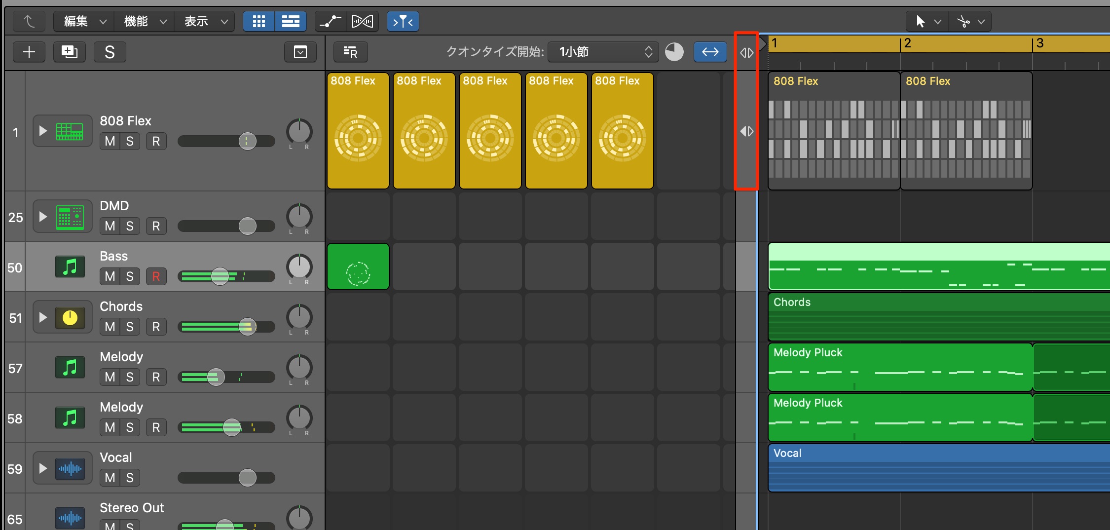The height and width of the screenshot is (530, 1110).
Task: Click the Melody track 57 volume fader
Action: [216, 377]
